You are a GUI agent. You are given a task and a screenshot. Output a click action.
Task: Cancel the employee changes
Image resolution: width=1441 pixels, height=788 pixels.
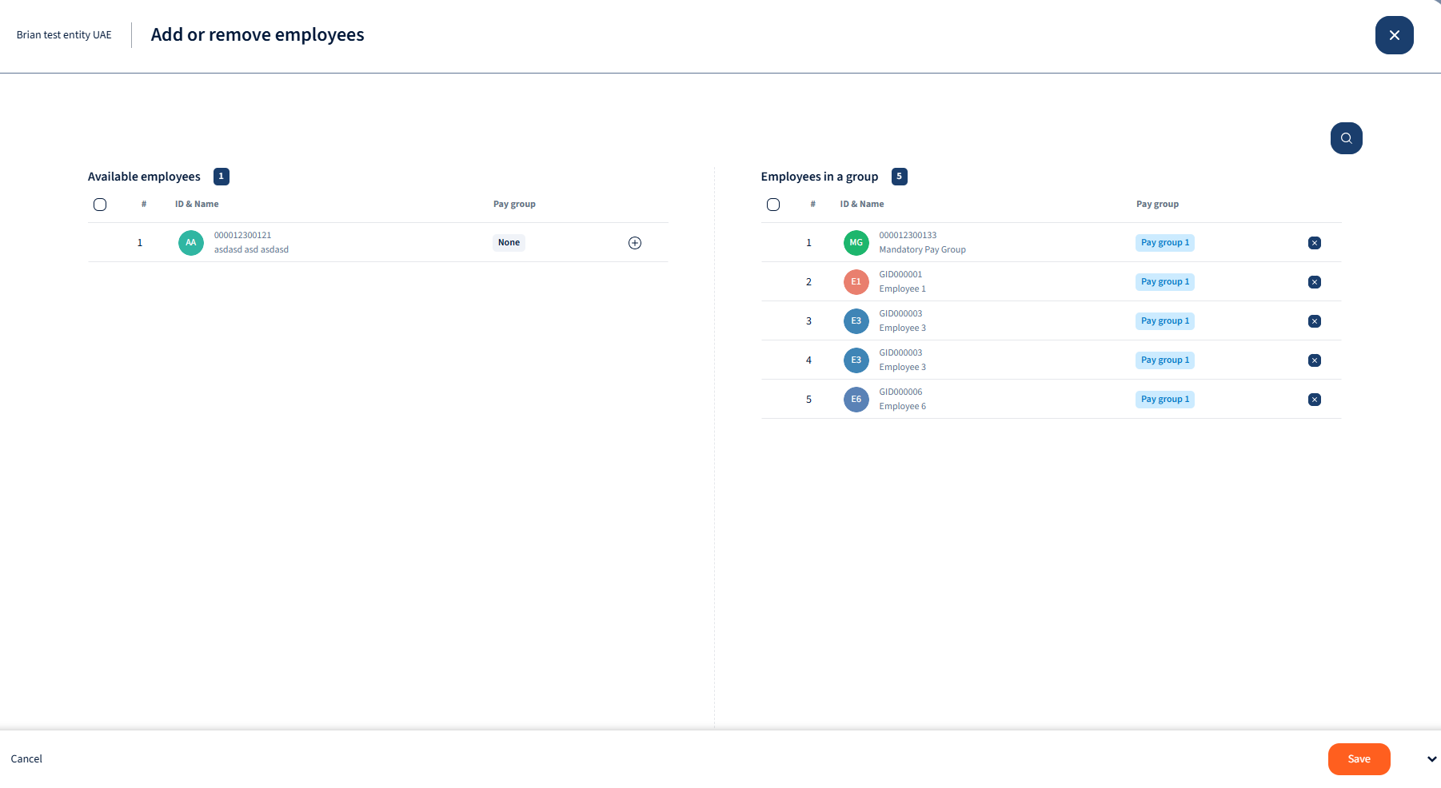pos(26,759)
